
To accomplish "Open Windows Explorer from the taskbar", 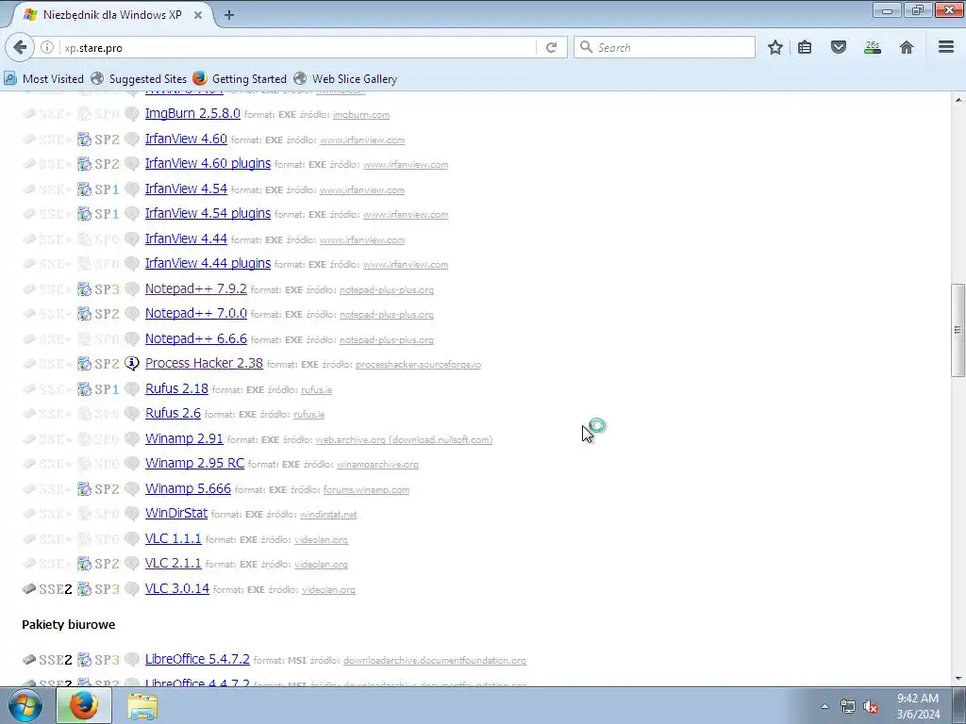I will 142,705.
